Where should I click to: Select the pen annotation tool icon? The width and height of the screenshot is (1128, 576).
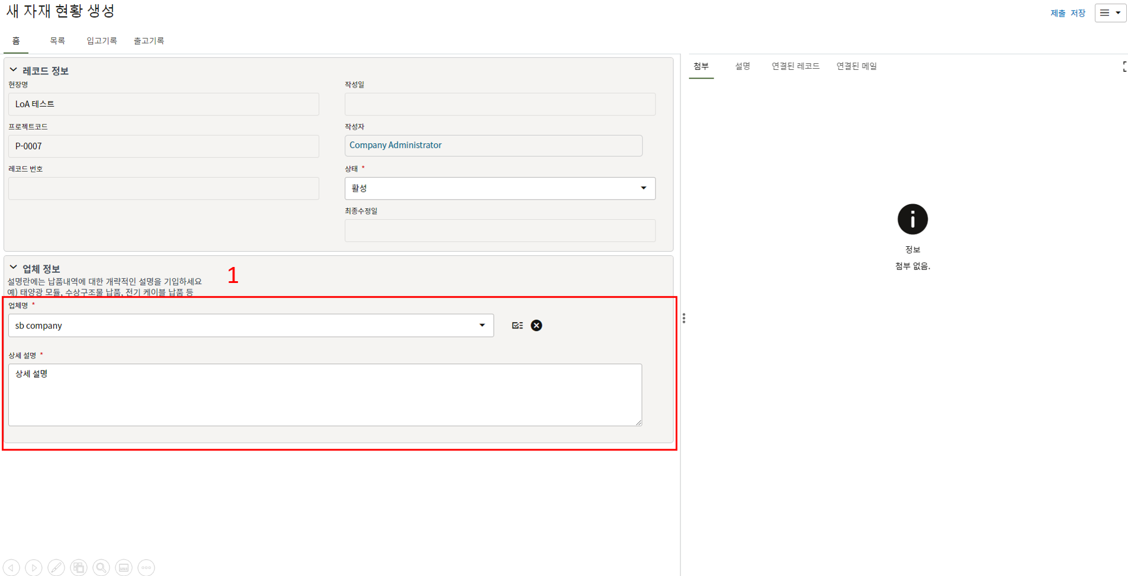56,568
